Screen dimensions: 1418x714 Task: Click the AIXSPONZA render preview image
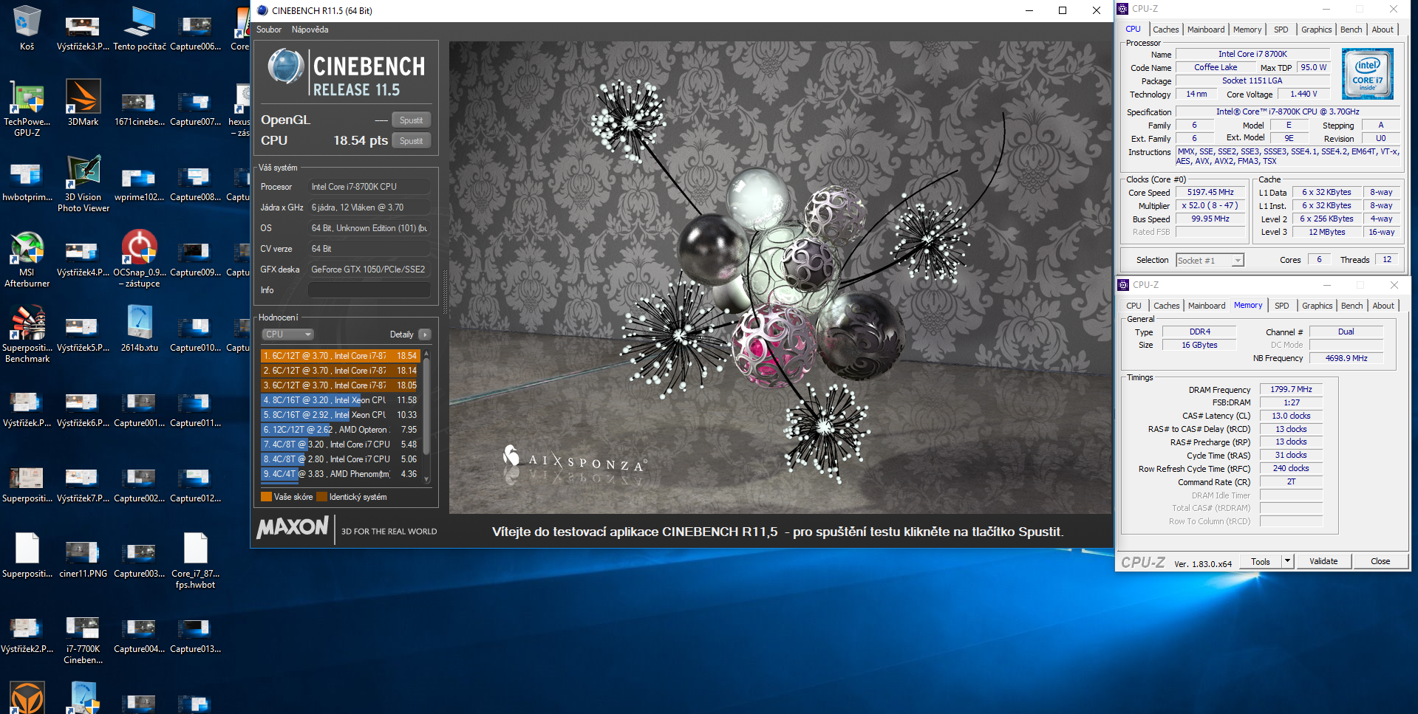click(x=780, y=278)
